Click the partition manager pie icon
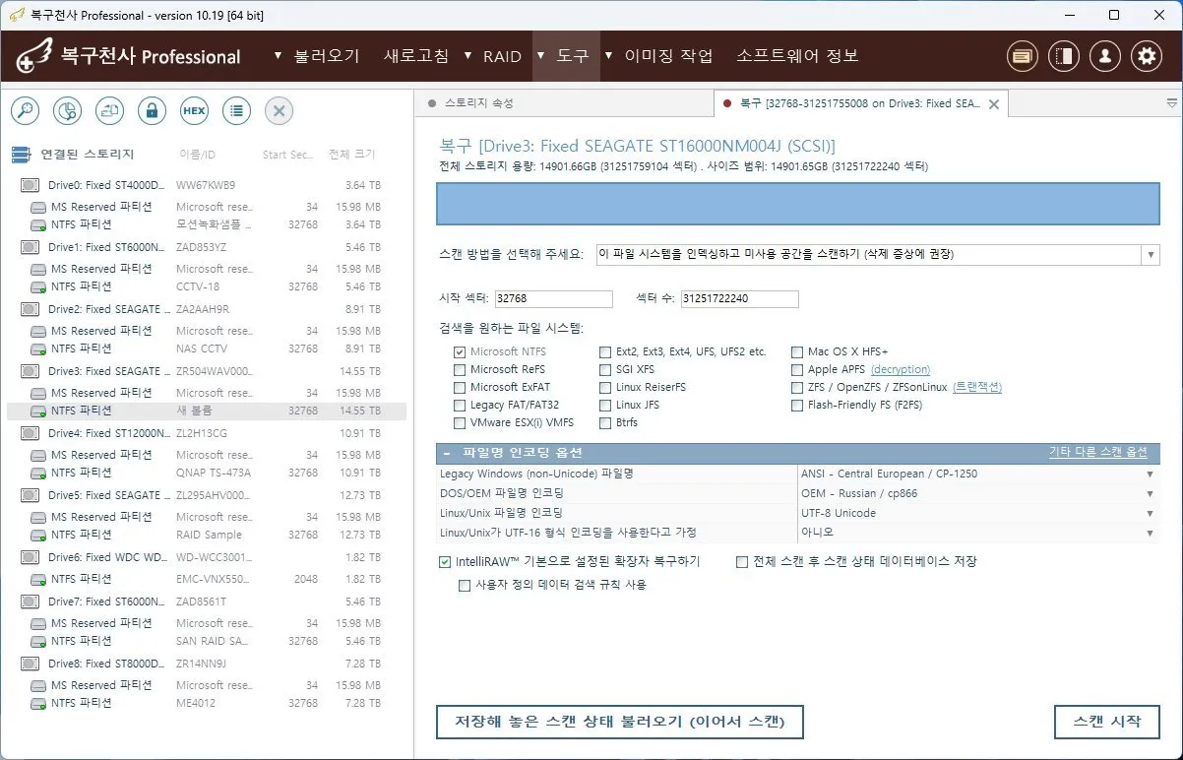 pos(67,111)
